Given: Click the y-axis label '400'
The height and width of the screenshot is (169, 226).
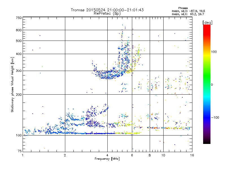Looking at the screenshot, I should pyautogui.click(x=19, y=54).
